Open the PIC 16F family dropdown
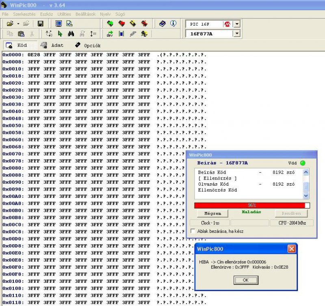Screen dimensions: 325x306 click(x=237, y=24)
